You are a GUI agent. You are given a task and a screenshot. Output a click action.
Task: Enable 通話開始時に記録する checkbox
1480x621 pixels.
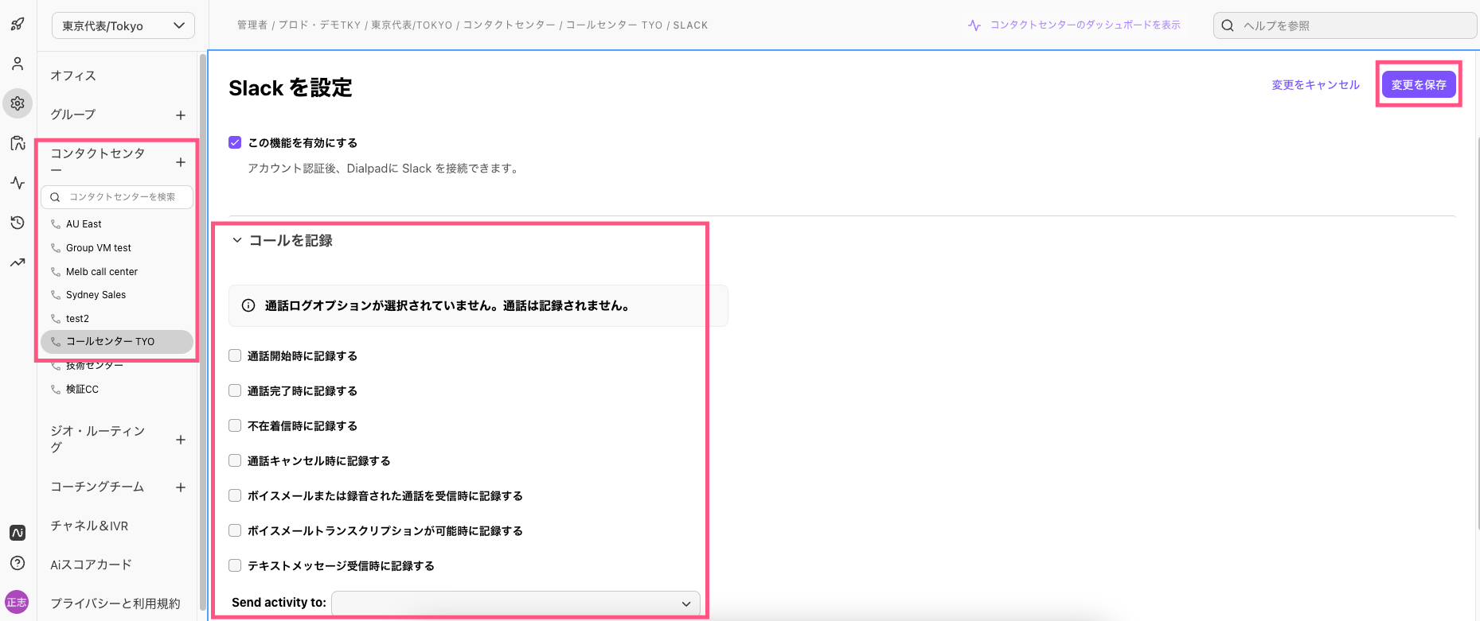(235, 355)
